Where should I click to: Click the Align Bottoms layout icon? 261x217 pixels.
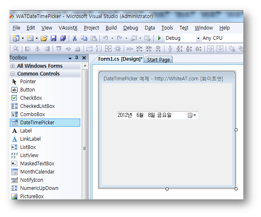[x=78, y=49]
